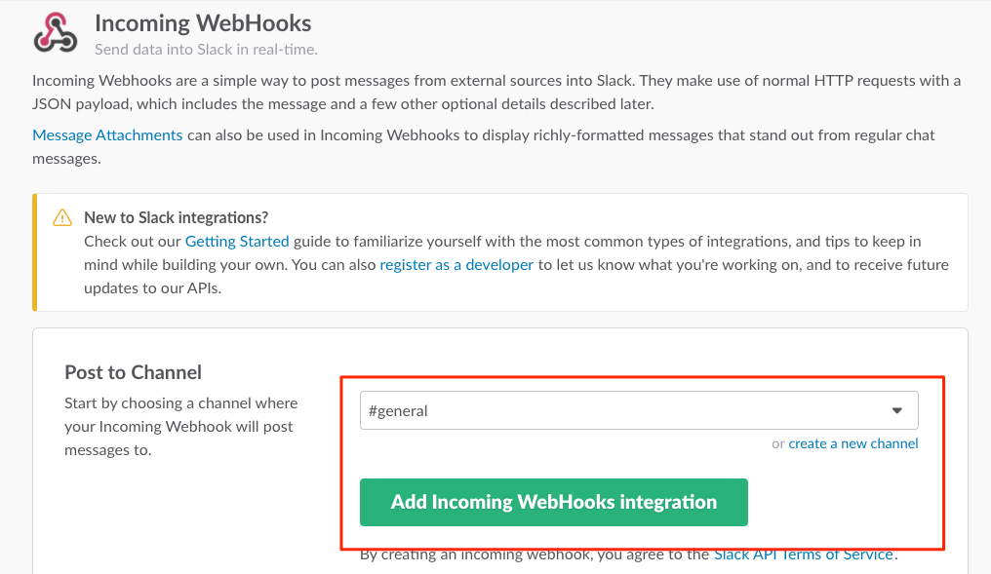Click the Post to Channel heading
991x574 pixels.
[x=133, y=372]
